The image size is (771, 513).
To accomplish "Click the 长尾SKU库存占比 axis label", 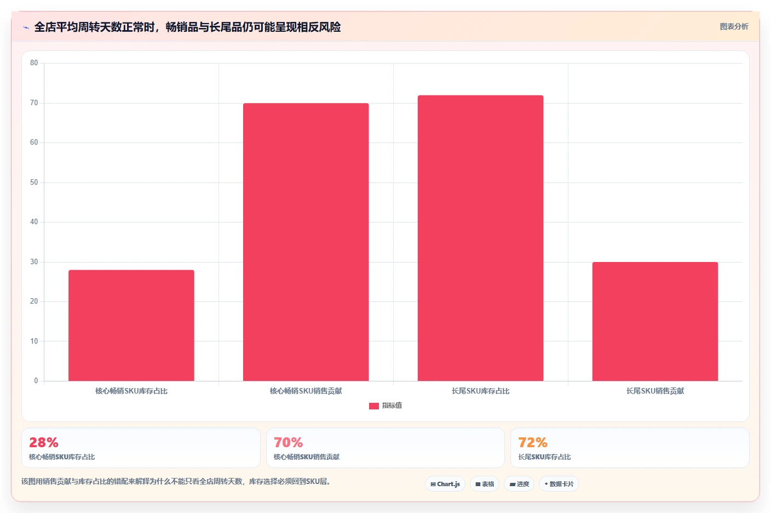I will point(481,391).
